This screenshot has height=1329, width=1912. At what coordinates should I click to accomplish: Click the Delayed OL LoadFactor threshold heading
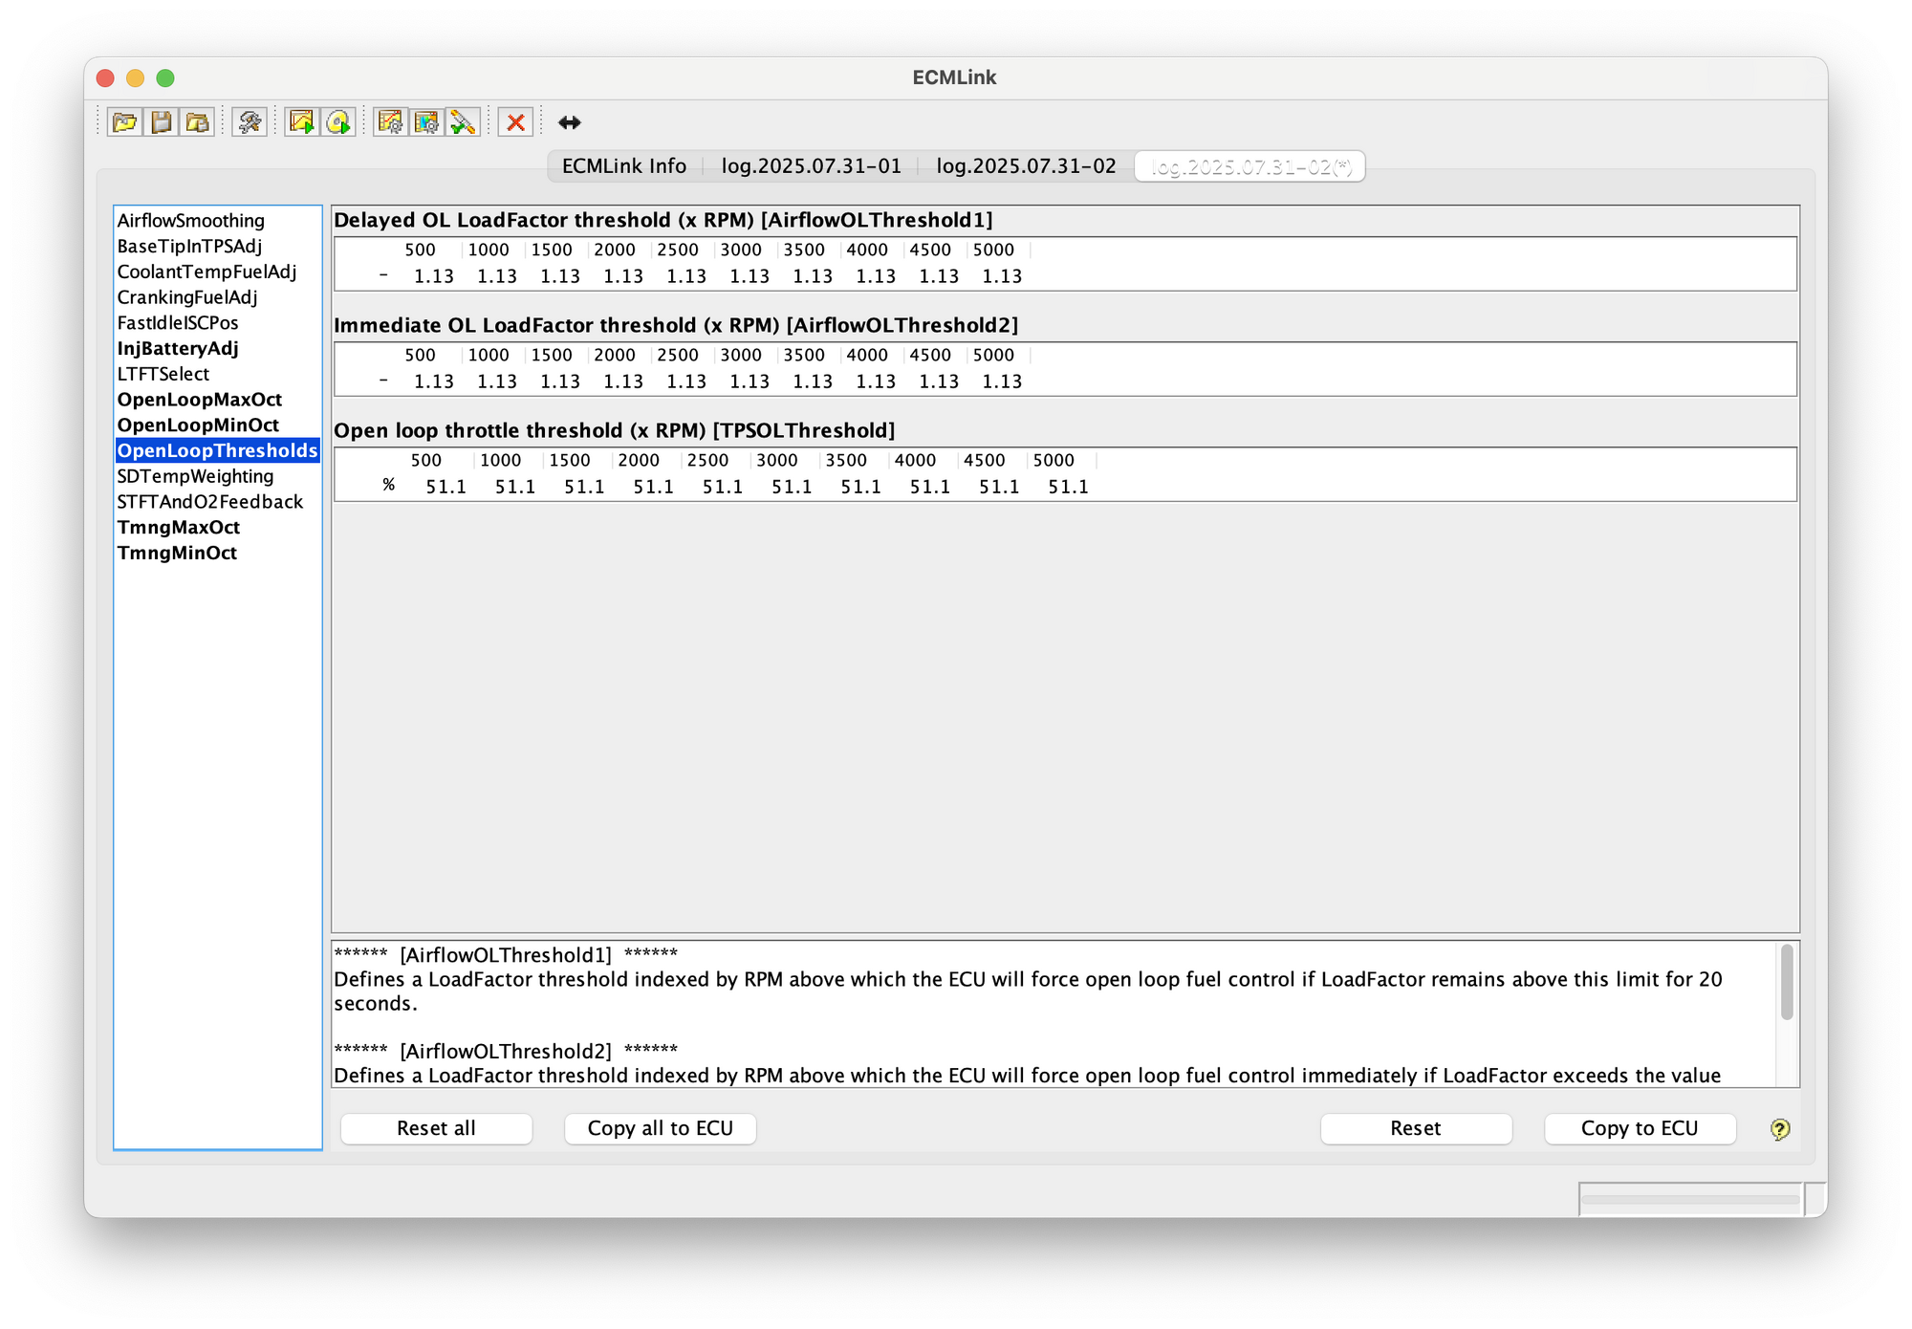coord(663,220)
